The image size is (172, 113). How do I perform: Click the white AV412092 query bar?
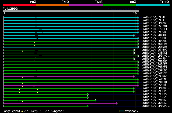click(71, 11)
